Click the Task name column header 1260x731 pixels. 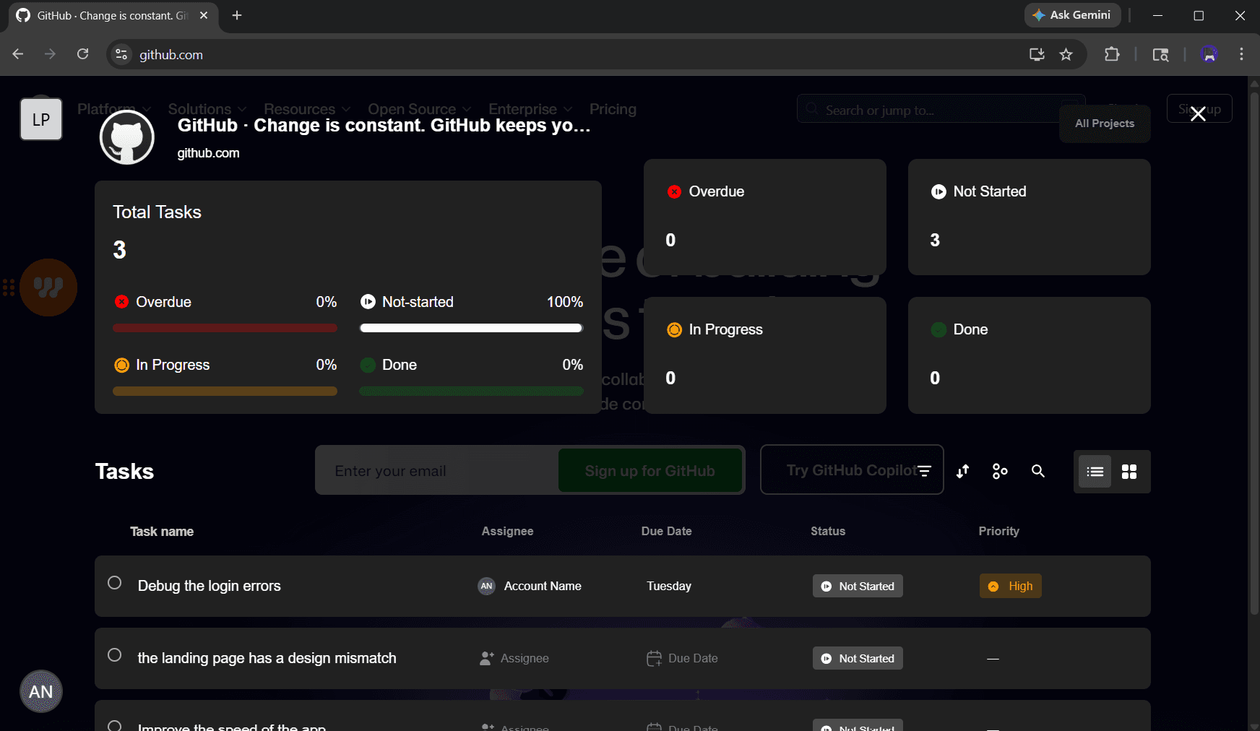(162, 531)
